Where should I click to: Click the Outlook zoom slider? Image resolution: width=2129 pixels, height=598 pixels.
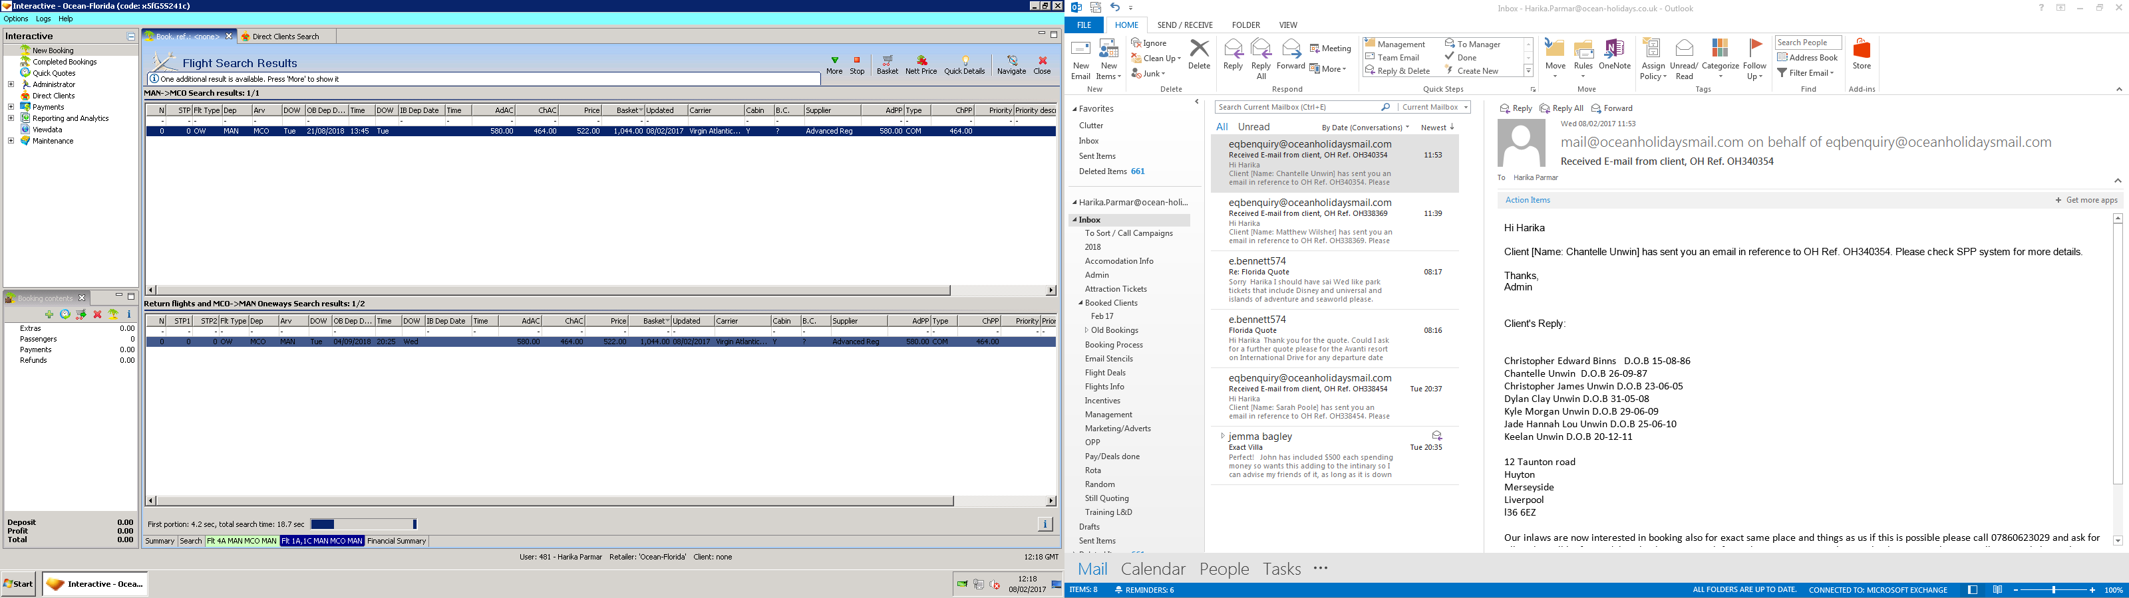tap(2053, 590)
